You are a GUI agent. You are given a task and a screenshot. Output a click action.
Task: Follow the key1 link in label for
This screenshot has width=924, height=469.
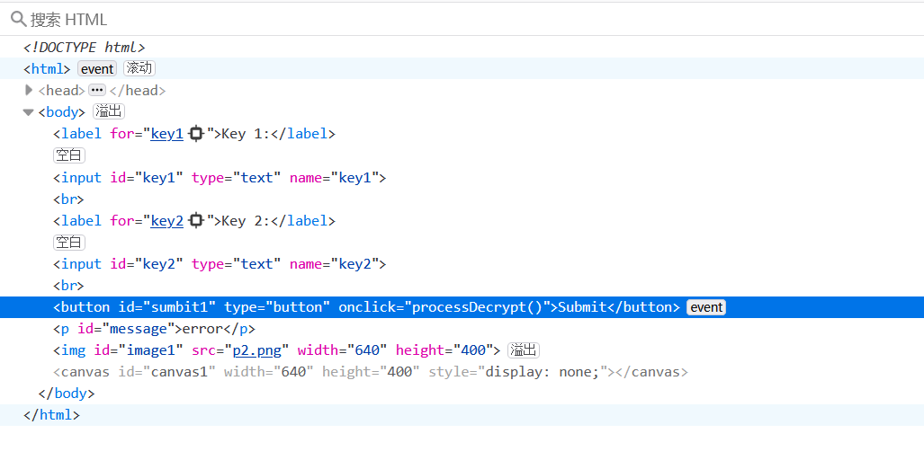(x=166, y=134)
